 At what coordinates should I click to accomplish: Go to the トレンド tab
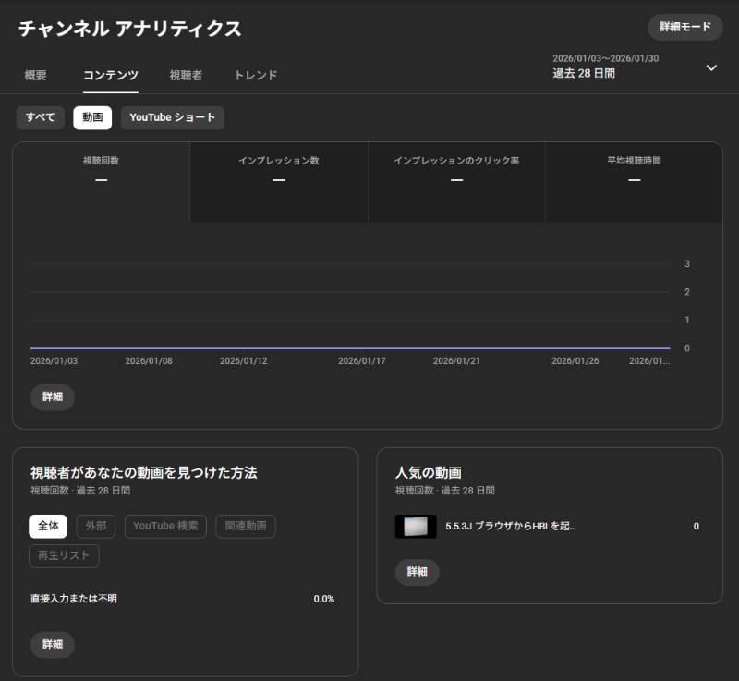click(x=256, y=75)
